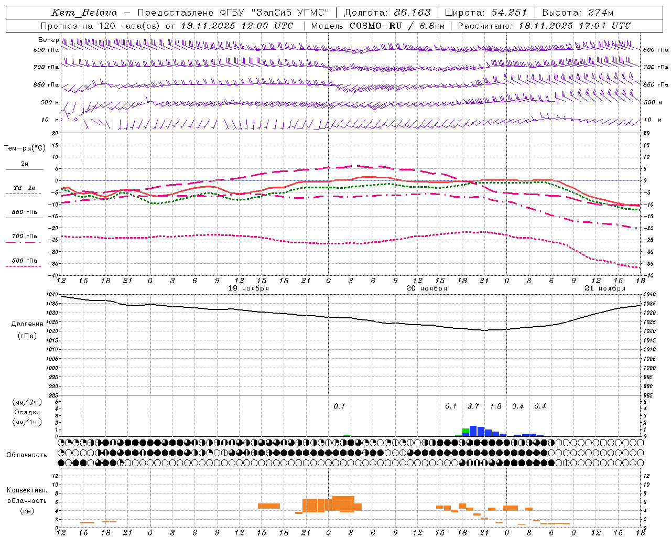Click the red solid line sample under '2м' legend
Image resolution: width=671 pixels, height=537 pixels.
[24, 169]
